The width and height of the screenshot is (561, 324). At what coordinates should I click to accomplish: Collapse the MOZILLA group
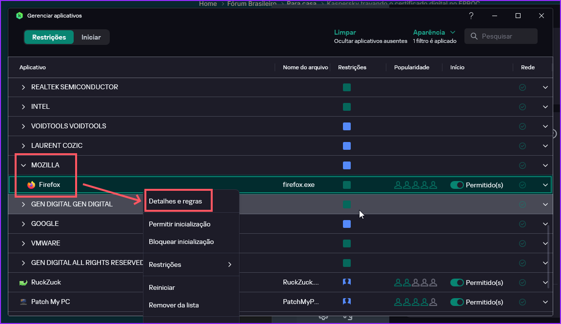(x=23, y=165)
